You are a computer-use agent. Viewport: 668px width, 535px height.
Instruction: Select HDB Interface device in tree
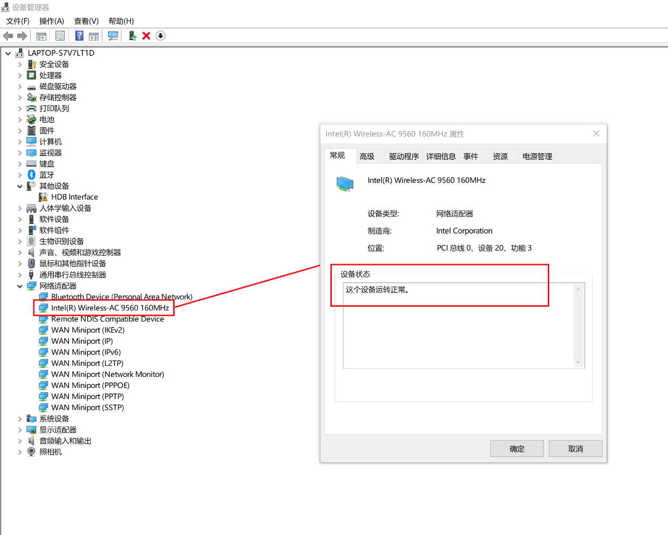click(74, 197)
